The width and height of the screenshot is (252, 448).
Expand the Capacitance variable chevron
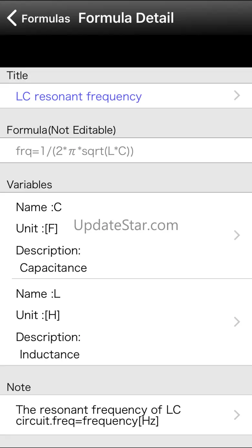point(237,235)
